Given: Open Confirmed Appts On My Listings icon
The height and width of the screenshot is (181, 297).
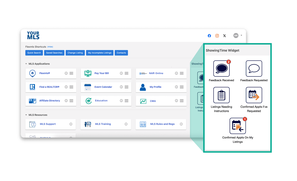Looking at the screenshot, I should pyautogui.click(x=238, y=126).
